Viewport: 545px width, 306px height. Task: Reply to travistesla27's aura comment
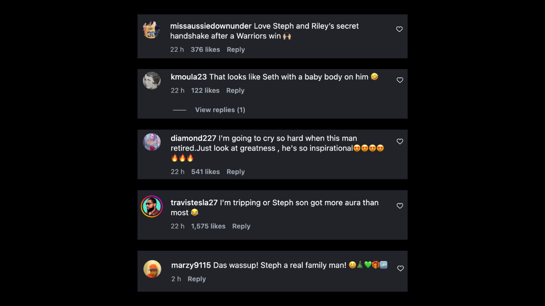241,226
